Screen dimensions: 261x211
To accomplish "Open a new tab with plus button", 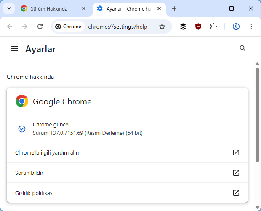I will tap(174, 8).
